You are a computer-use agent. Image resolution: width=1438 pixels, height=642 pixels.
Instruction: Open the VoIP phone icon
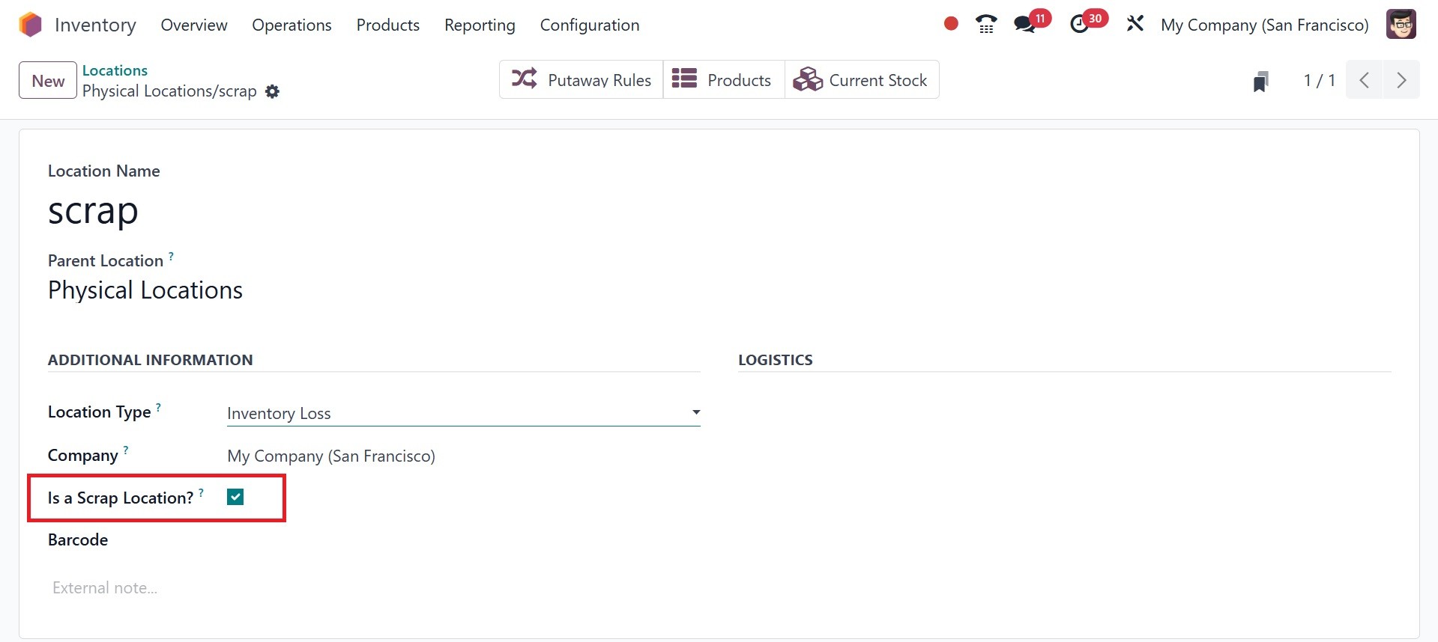point(986,25)
